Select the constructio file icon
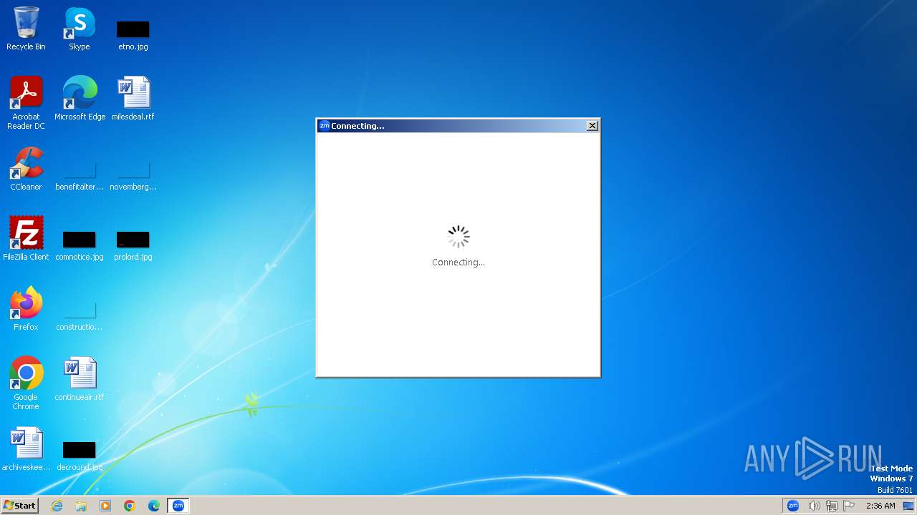The width and height of the screenshot is (917, 515). [80, 315]
